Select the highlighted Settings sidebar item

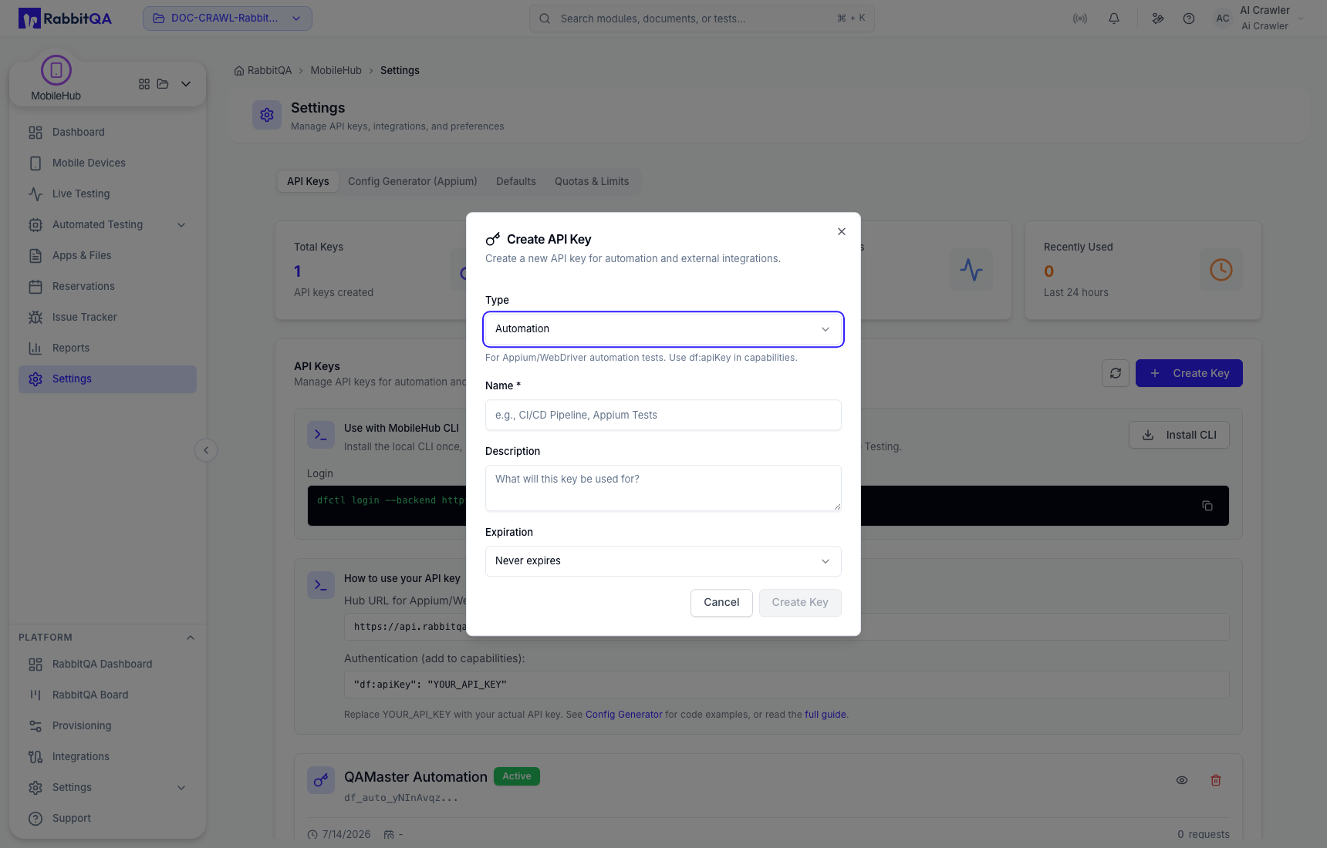tap(108, 379)
